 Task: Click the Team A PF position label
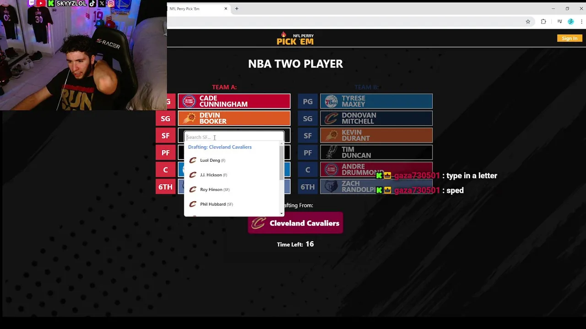tap(165, 153)
